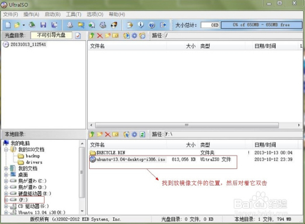
Task: Click red delete icon in local pane toolbar
Action: [107, 134]
